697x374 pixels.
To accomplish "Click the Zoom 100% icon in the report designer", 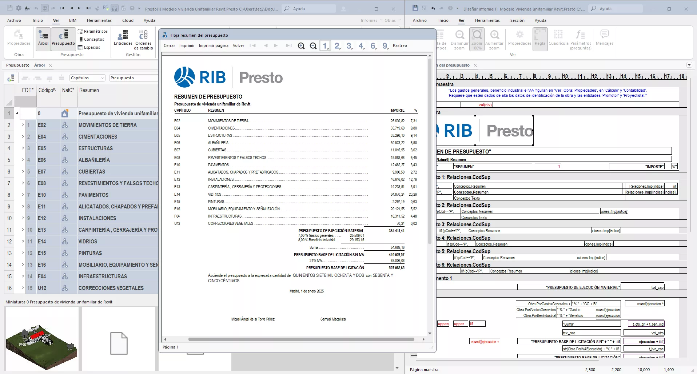I will (x=477, y=40).
